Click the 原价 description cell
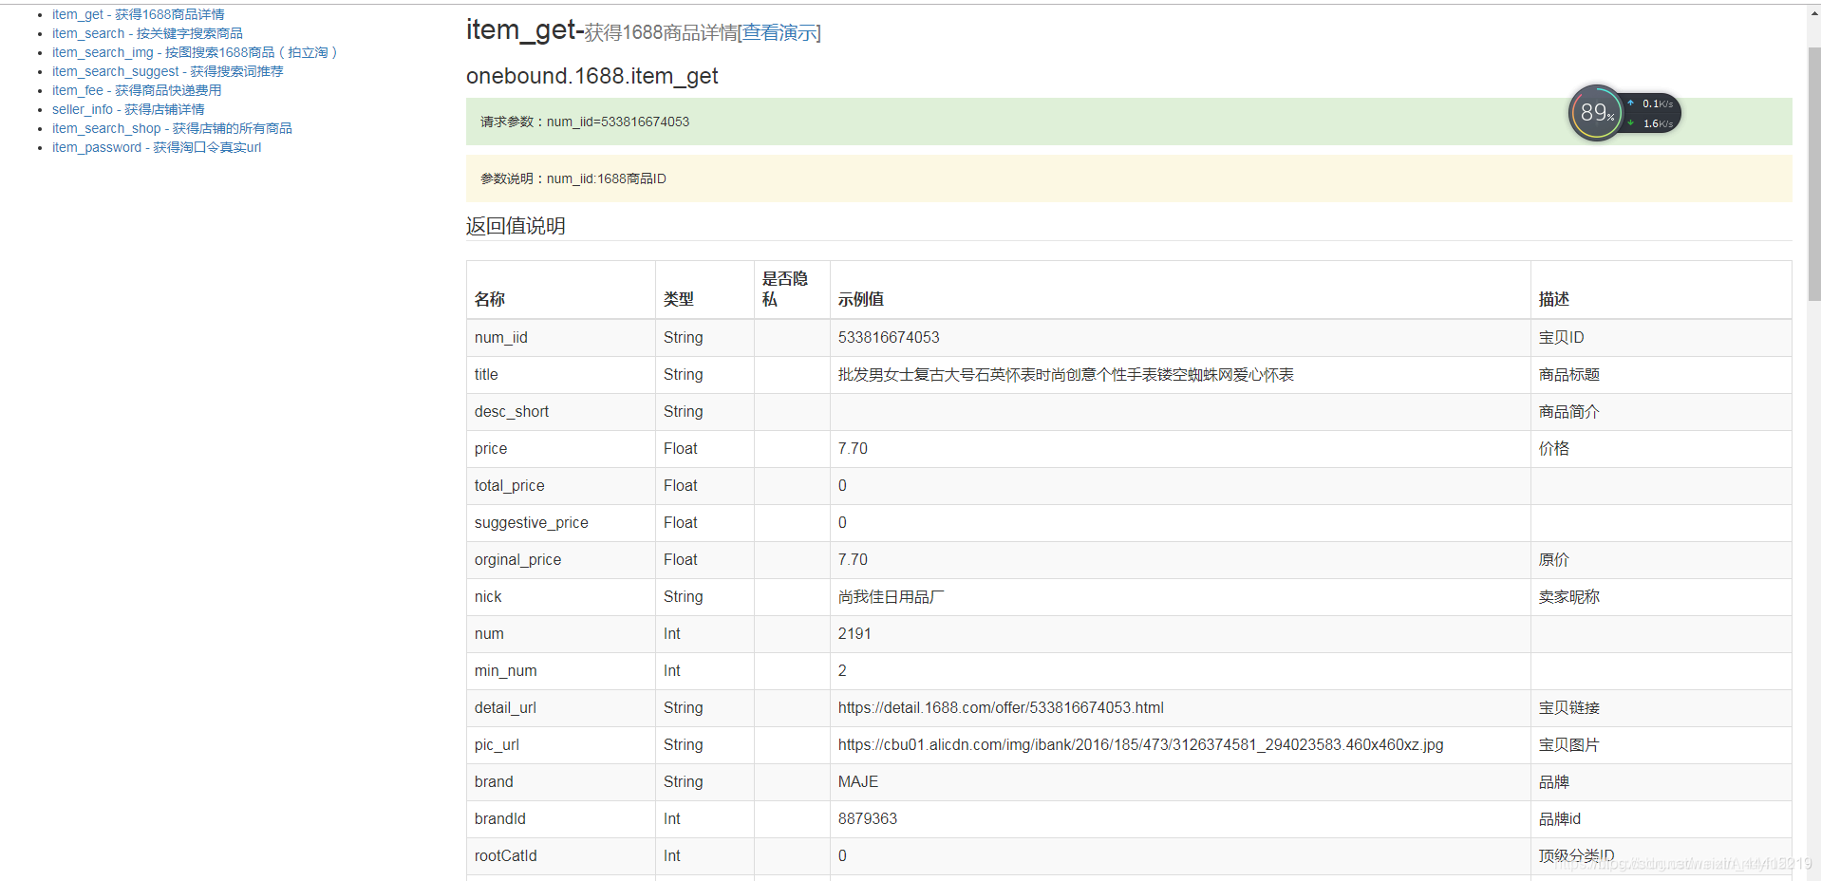Viewport: 1821px width, 881px height. [1661, 560]
